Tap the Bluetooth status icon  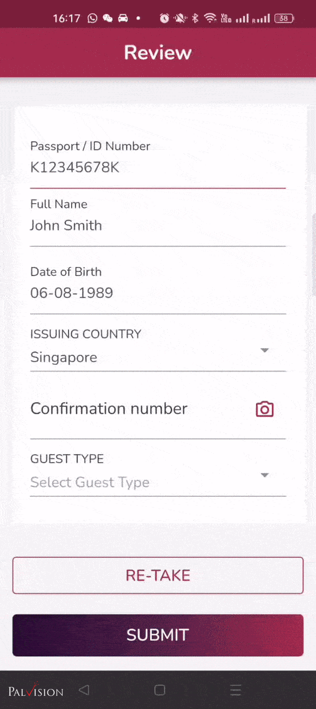click(x=195, y=18)
